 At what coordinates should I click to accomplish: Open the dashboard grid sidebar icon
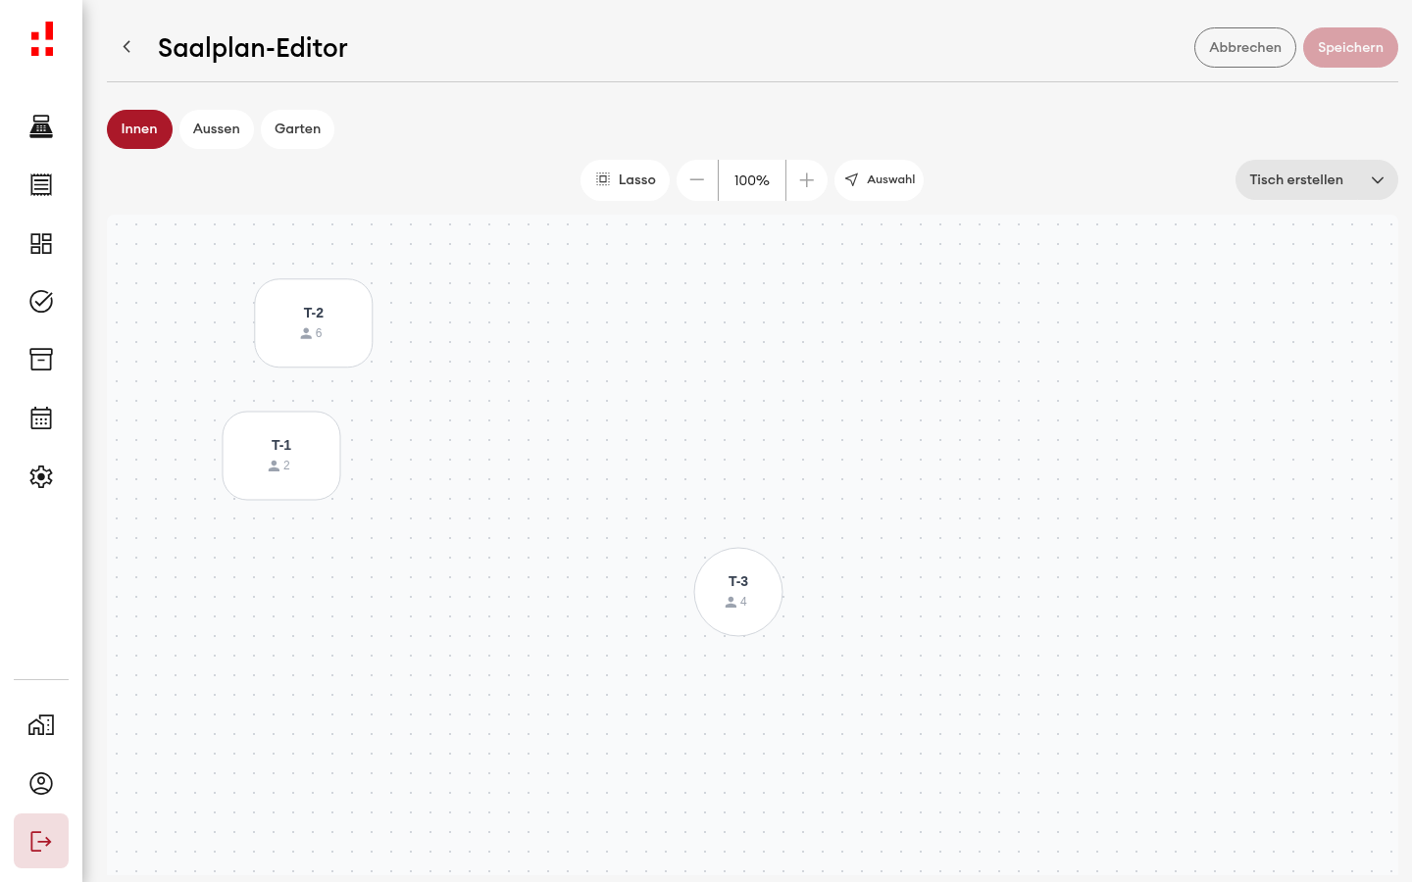point(41,243)
